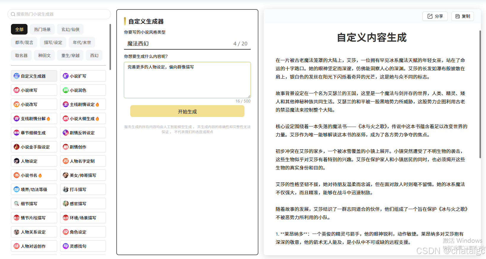Click the 感官描写 tool icon
The image size is (486, 259).
[x=66, y=203]
